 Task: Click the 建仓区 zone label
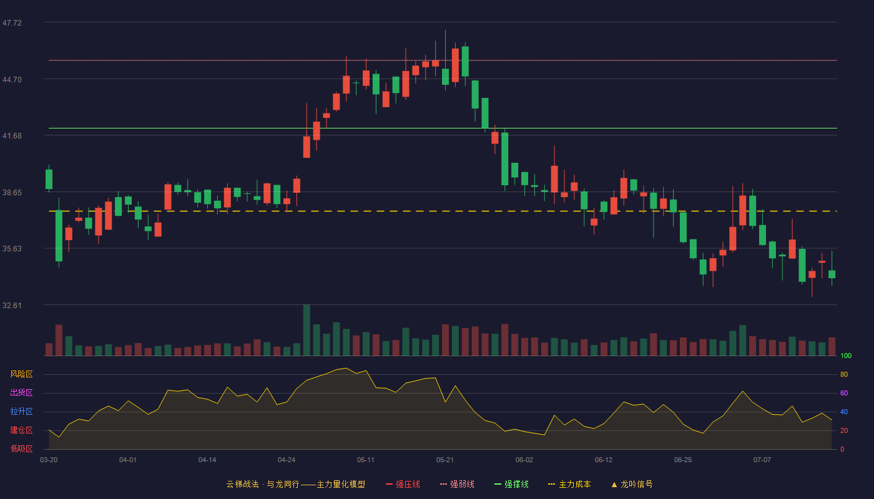click(21, 430)
